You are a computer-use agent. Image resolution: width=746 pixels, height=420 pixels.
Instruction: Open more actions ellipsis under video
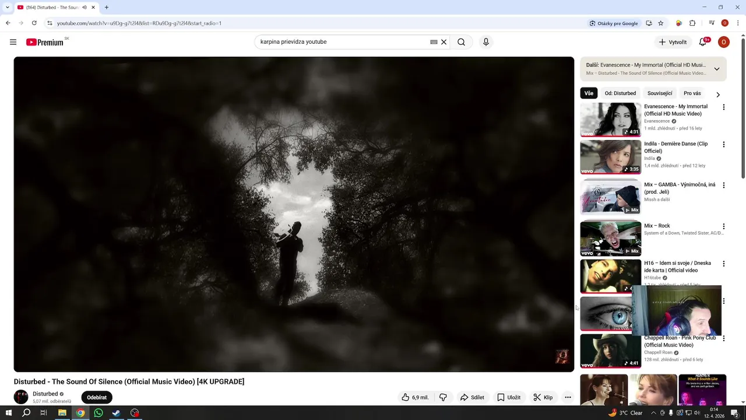click(x=568, y=397)
